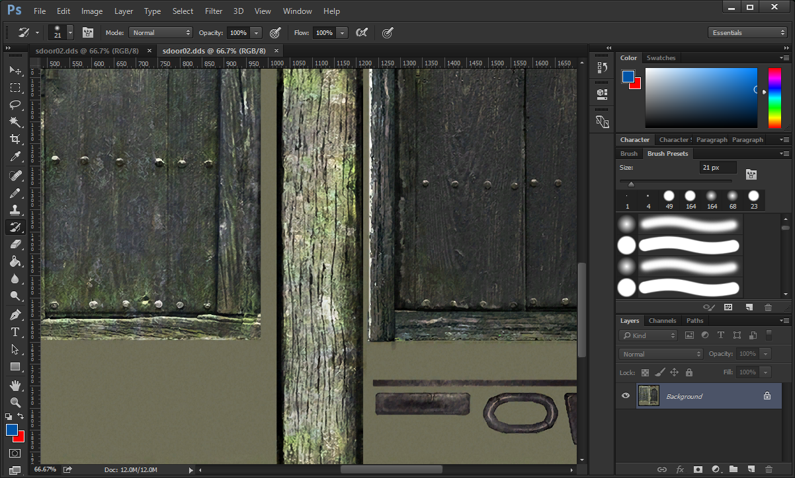Image resolution: width=795 pixels, height=478 pixels.
Task: Toggle airbrush-style build-up effects
Action: (362, 32)
